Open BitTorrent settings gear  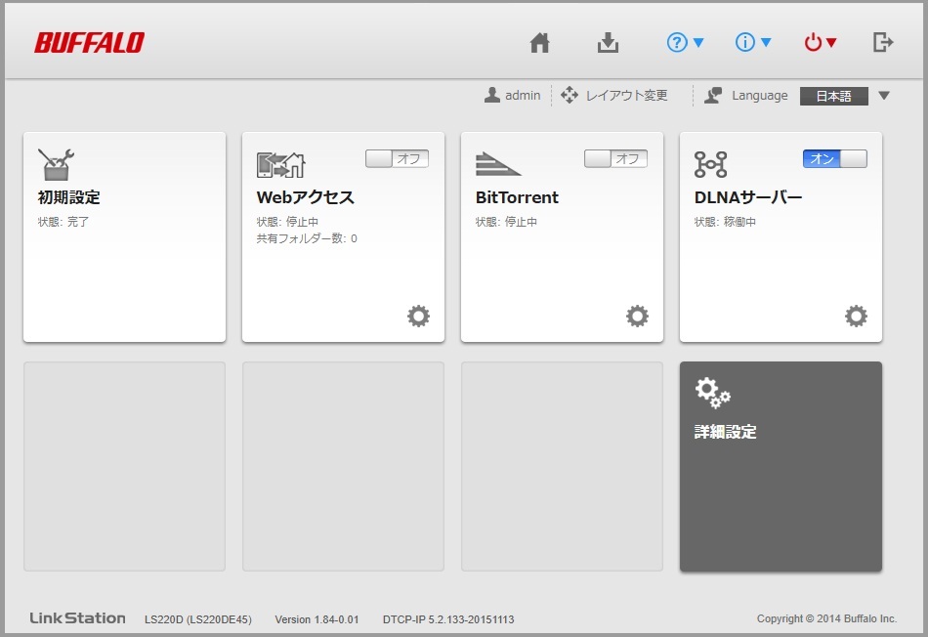tap(637, 316)
